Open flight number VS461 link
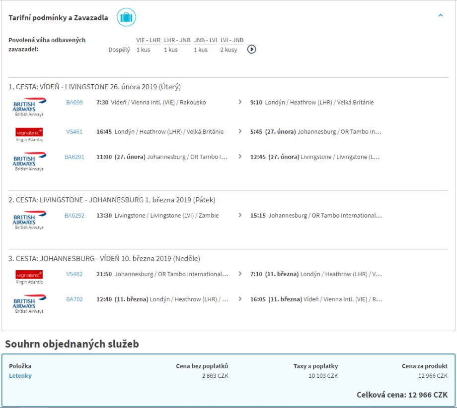457x408 pixels. coord(75,132)
